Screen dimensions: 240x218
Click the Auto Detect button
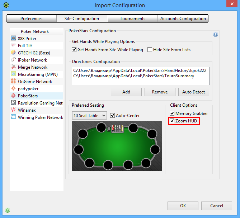tap(194, 92)
